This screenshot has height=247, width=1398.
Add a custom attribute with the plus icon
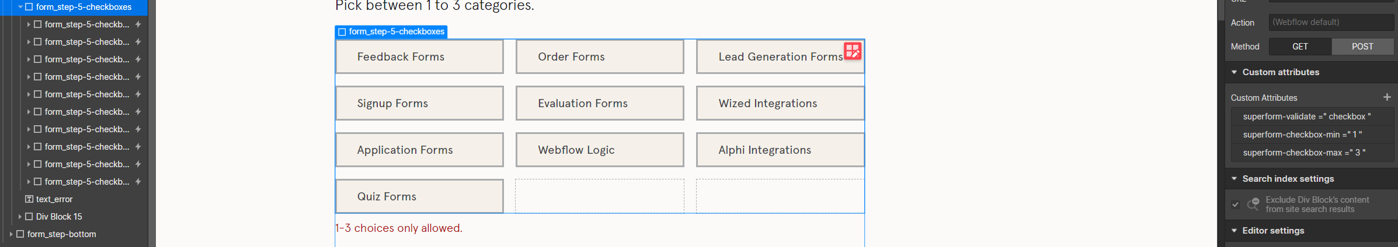tap(1387, 97)
